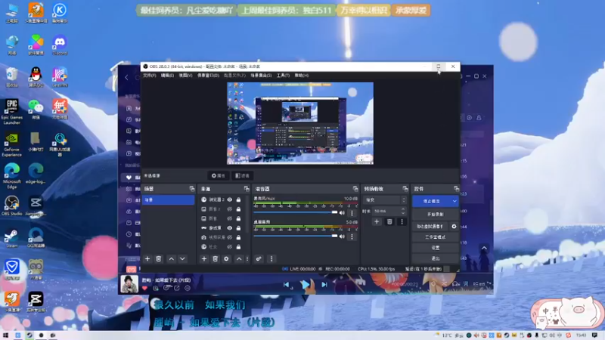Image resolution: width=605 pixels, height=340 pixels.
Task: Unlock the game capture source lock
Action: (238, 228)
